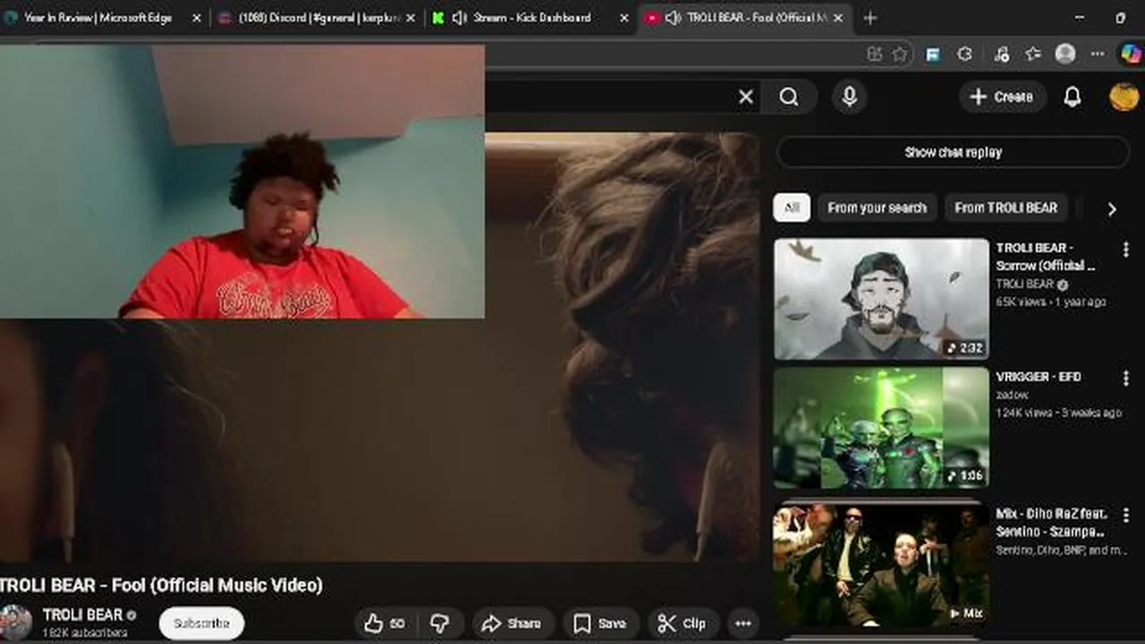
Task: Open YouTube notifications bell
Action: pyautogui.click(x=1072, y=97)
